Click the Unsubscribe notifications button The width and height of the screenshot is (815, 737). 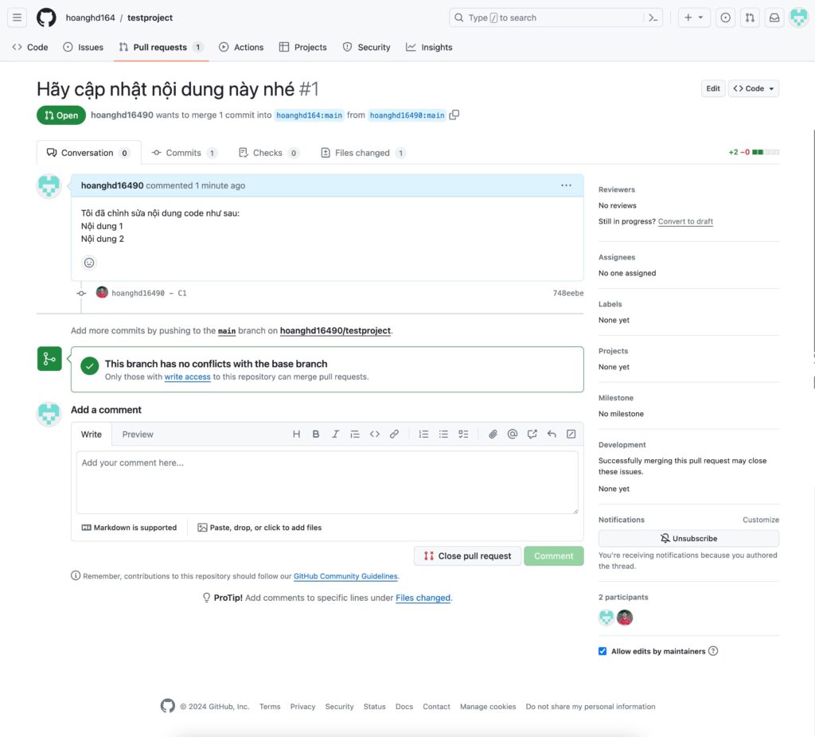(x=688, y=539)
